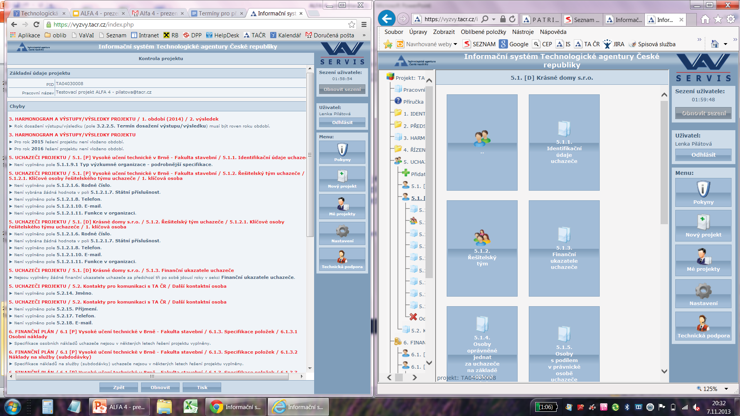The image size is (740, 416).
Task: Bookmark page with Chrome star icon
Action: [x=351, y=24]
